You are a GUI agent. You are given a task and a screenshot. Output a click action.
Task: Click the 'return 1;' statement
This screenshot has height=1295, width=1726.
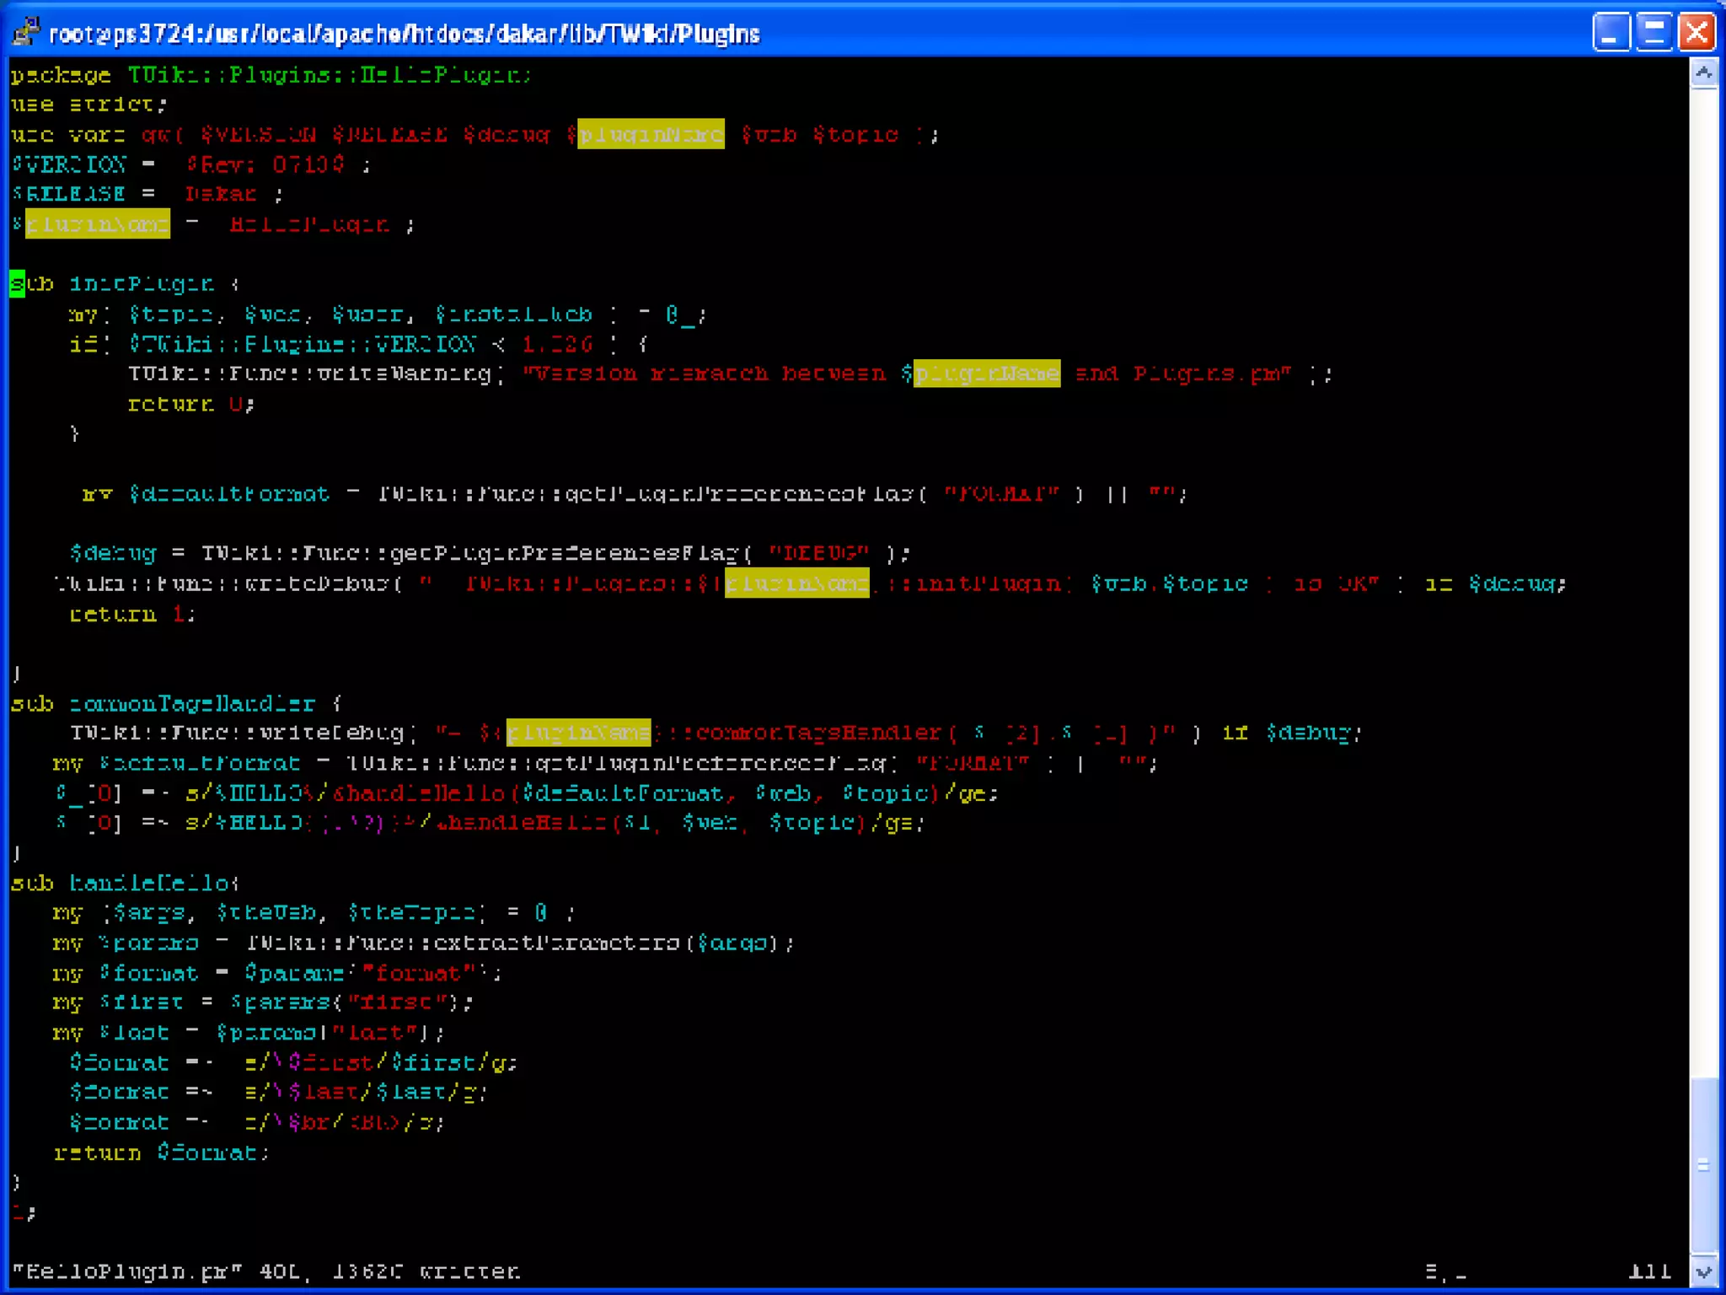132,615
